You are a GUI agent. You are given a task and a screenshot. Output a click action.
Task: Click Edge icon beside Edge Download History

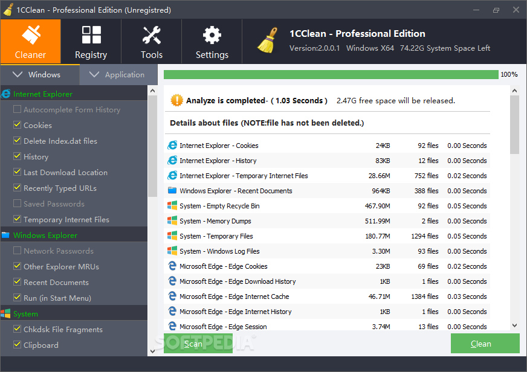[x=172, y=281]
